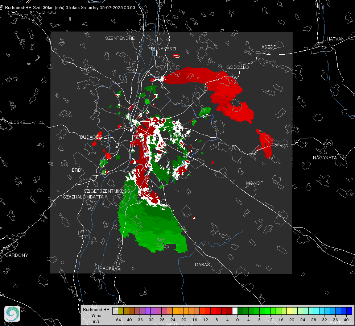
Task: Click the 28 legend value
Action: coord(314,320)
